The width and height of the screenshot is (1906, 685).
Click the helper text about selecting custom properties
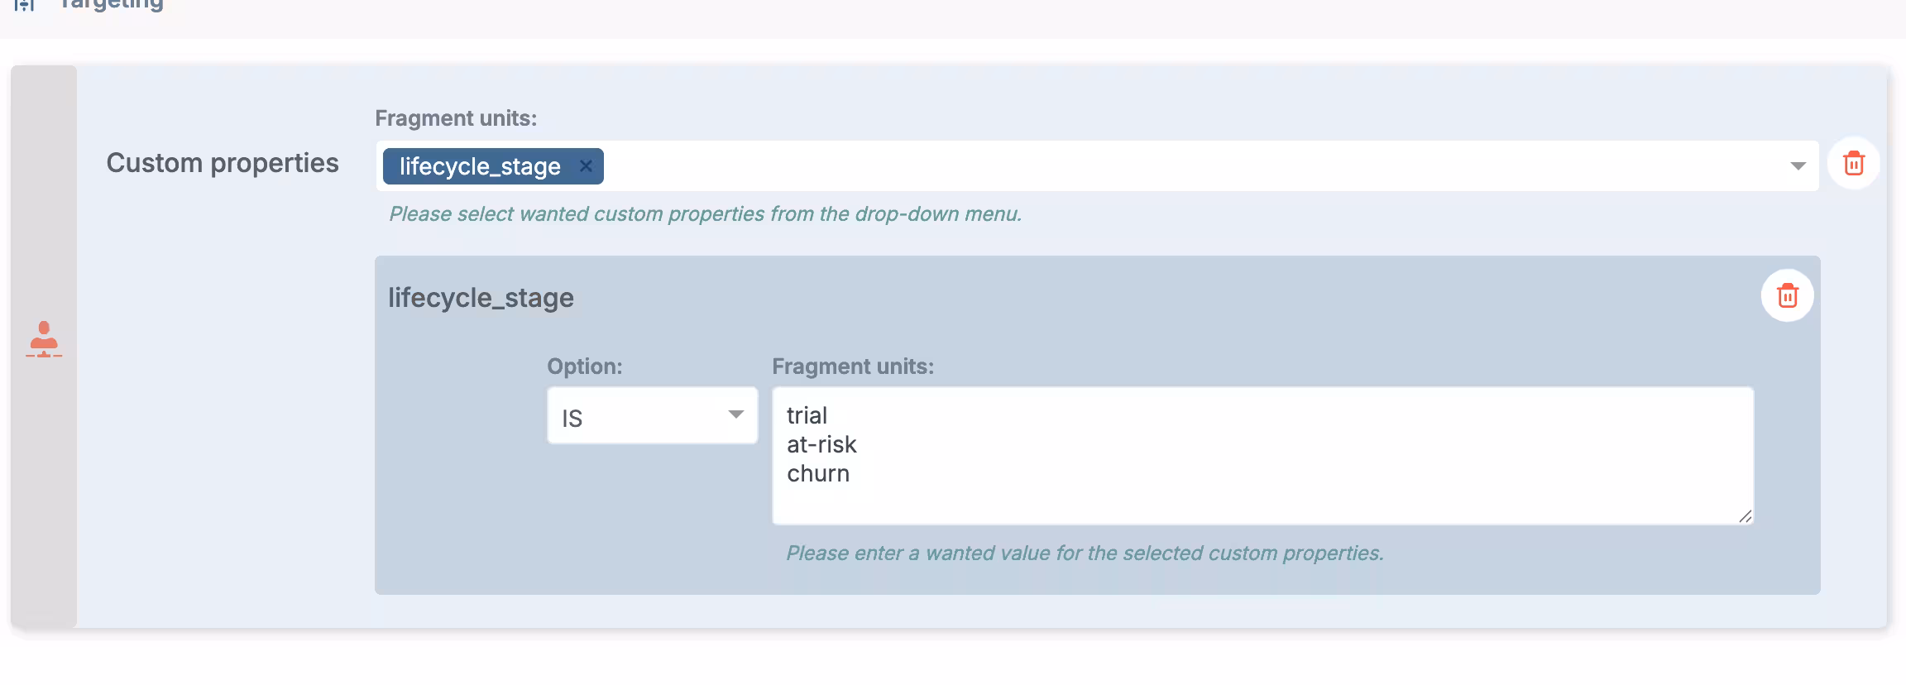(705, 213)
